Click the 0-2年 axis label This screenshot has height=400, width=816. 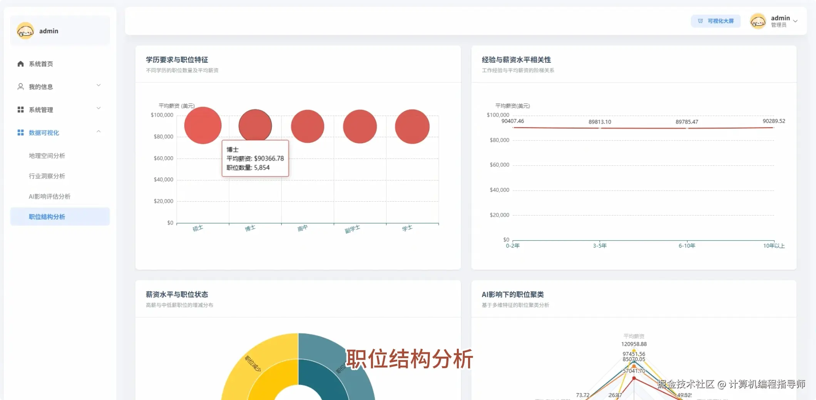click(x=513, y=246)
